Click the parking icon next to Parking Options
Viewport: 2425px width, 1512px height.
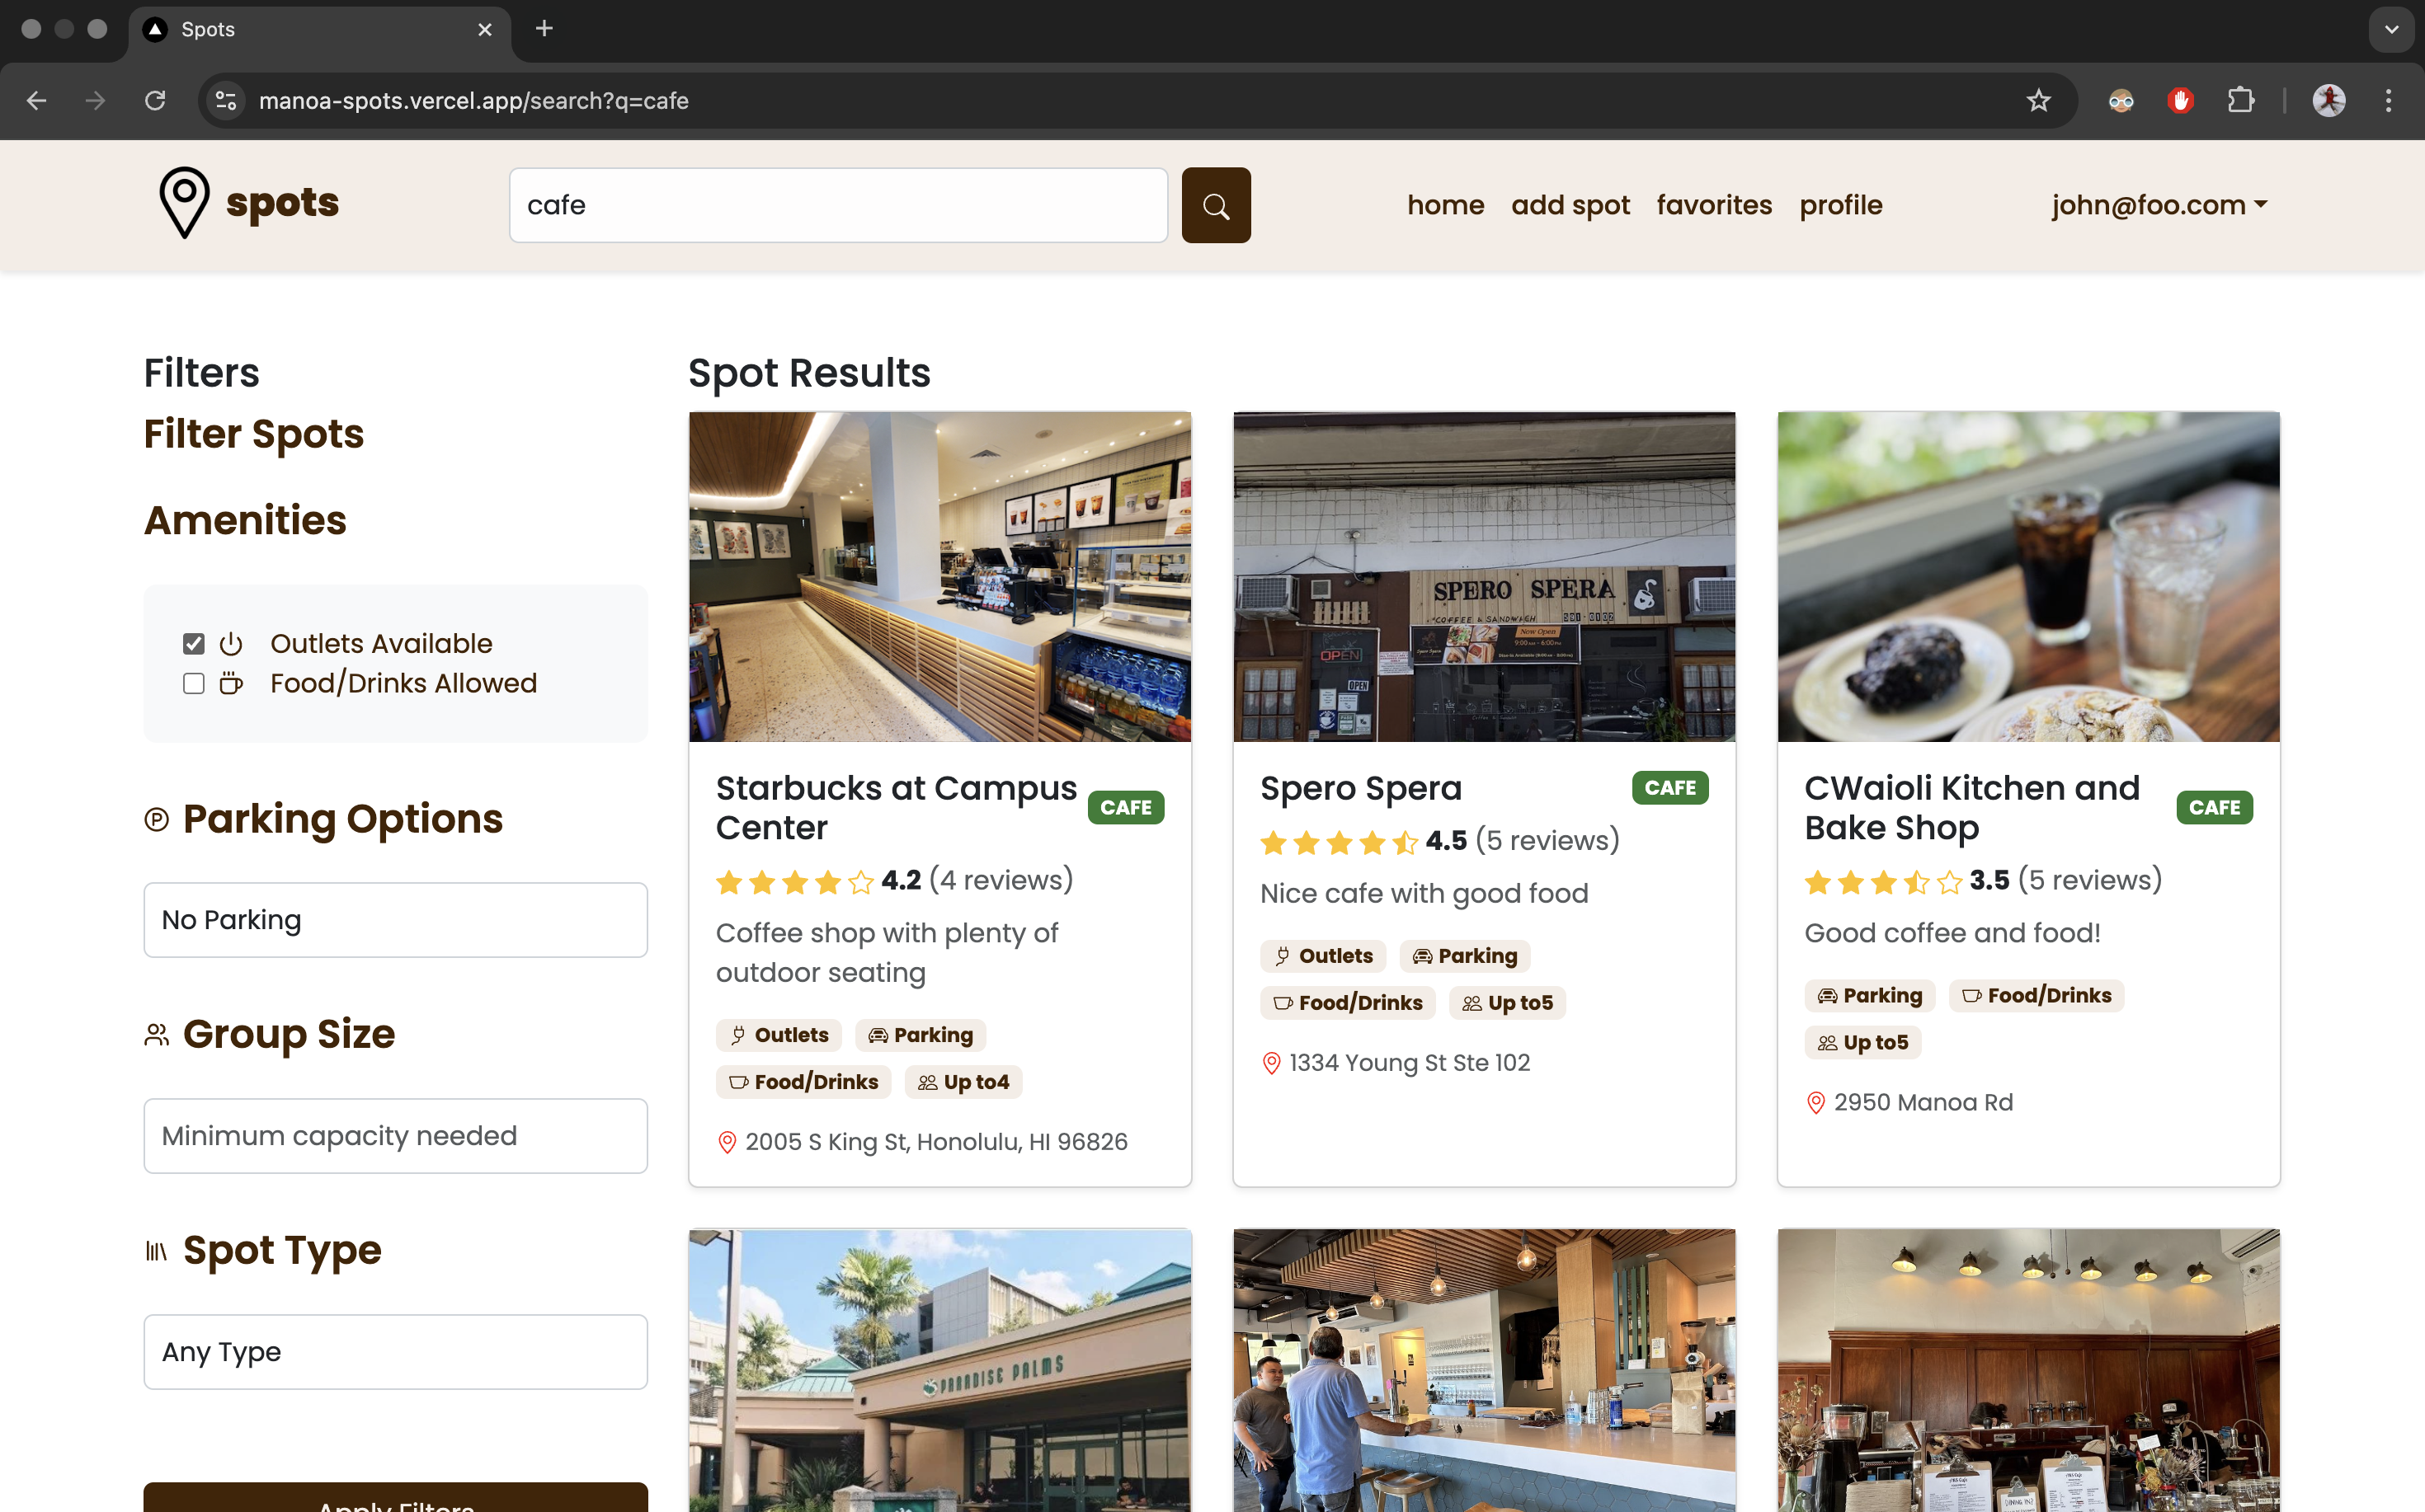click(156, 820)
